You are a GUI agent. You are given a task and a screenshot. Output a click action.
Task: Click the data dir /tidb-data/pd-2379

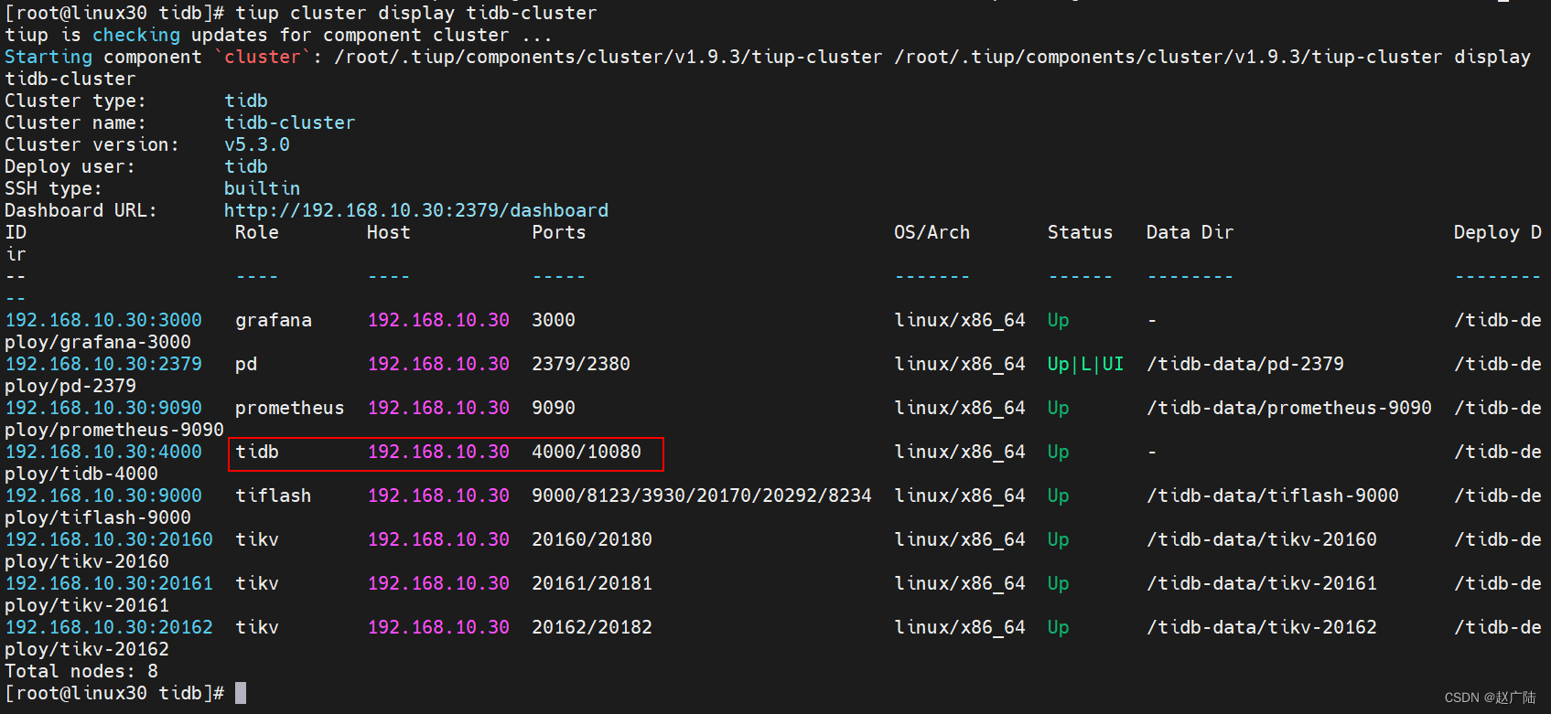coord(1245,364)
